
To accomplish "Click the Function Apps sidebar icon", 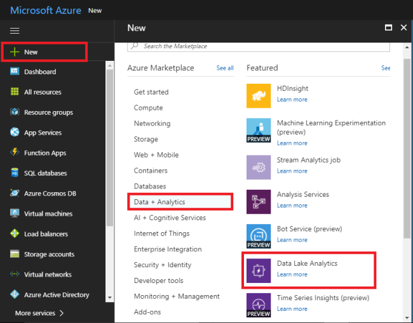I will pyautogui.click(x=15, y=153).
